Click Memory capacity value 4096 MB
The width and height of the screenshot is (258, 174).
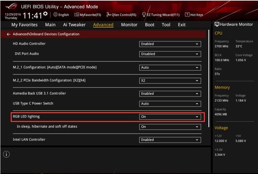221,114
